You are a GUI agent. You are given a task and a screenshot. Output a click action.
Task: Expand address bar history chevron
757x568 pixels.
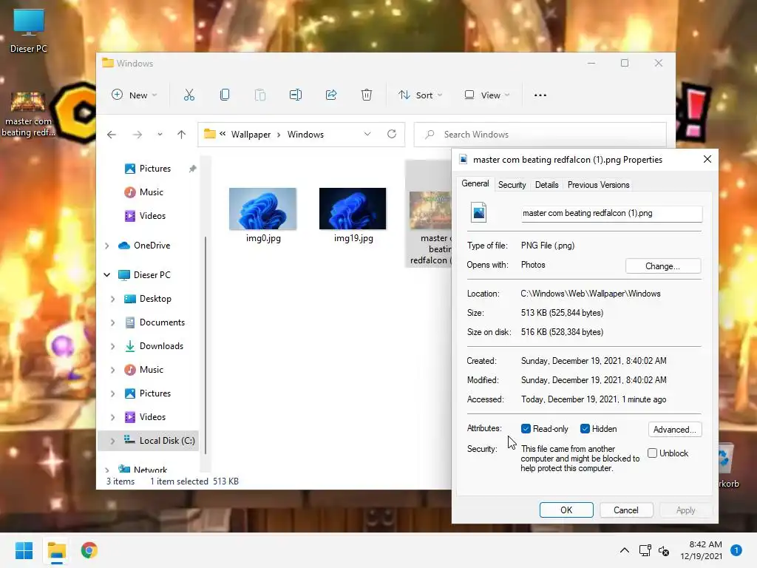[x=367, y=135]
